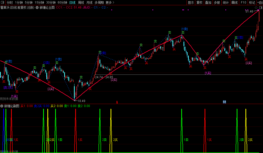The width and height of the screenshot is (263, 153).
Task: Switch to 周线 weekly chart
Action: 81,2
